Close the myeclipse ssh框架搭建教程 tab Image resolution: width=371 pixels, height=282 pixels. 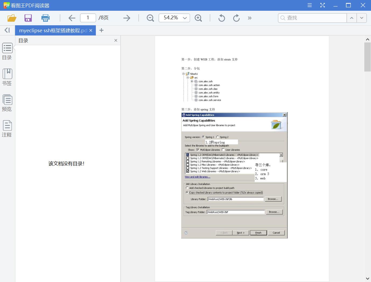pos(91,30)
